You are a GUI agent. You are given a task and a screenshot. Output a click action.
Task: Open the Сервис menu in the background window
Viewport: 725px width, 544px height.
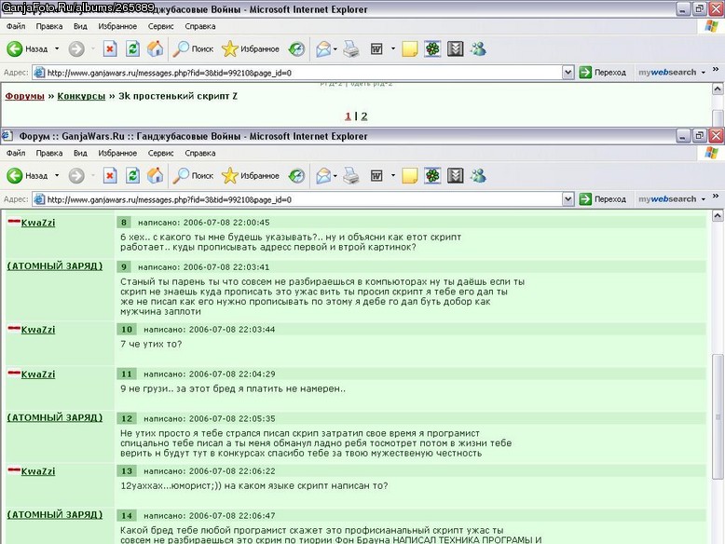(x=160, y=26)
